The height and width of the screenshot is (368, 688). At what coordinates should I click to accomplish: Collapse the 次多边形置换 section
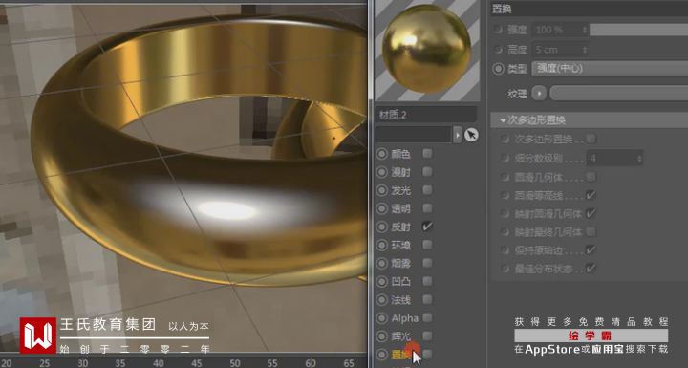pos(503,120)
